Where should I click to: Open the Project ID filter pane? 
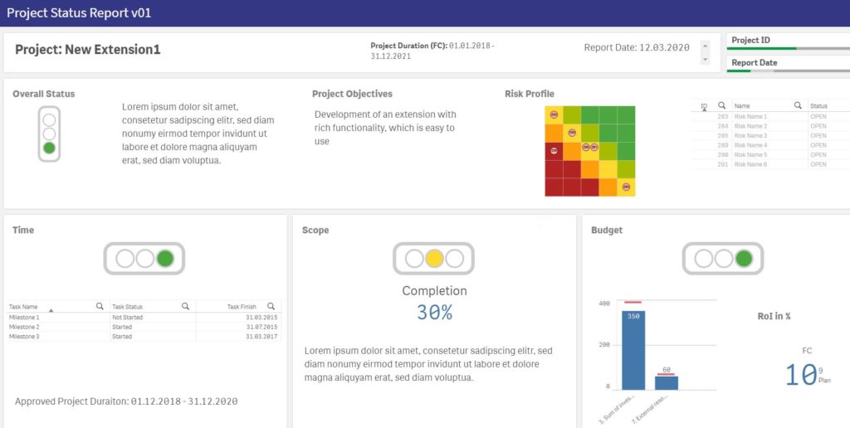pyautogui.click(x=787, y=41)
